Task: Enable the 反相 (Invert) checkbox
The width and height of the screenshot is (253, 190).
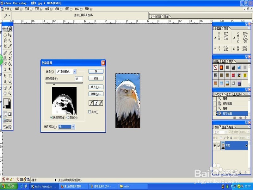Action: click(90, 112)
